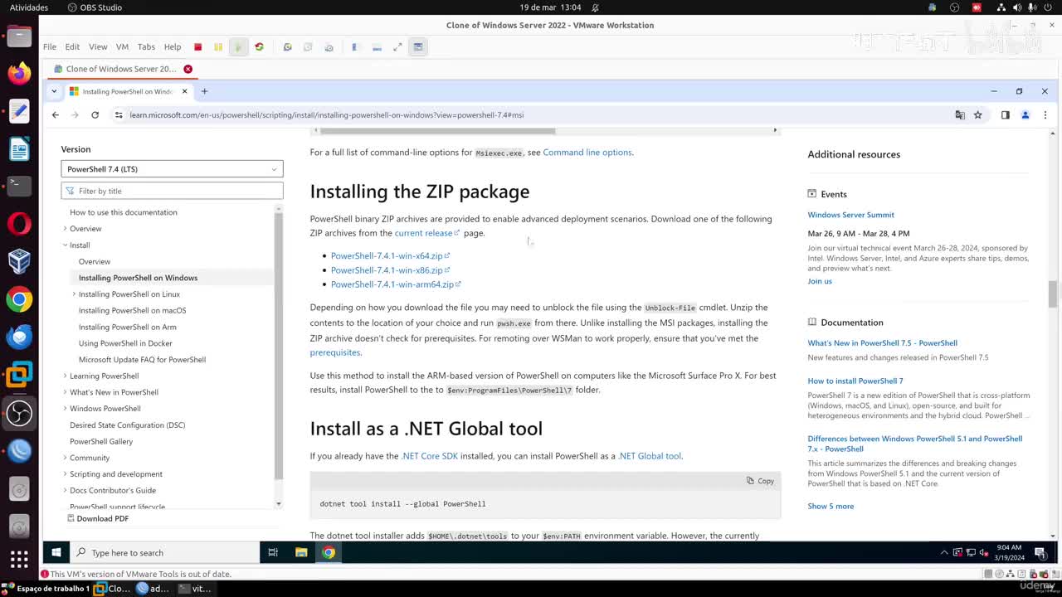Show hidden icons in Windows tray
Image resolution: width=1062 pixels, height=597 pixels.
(x=943, y=553)
